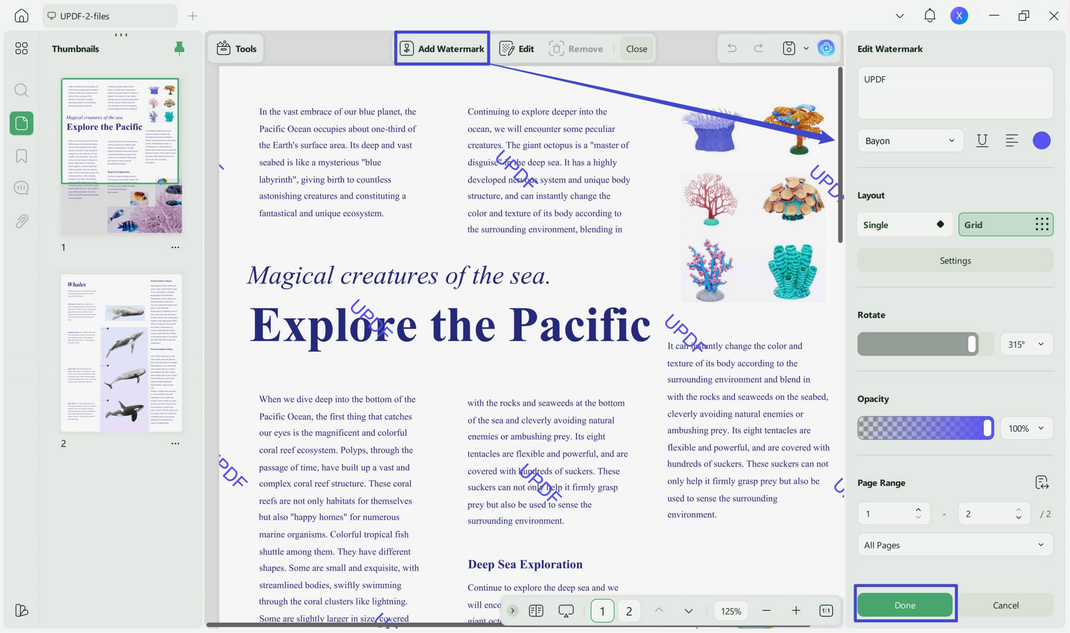Jump to page 1 in bottom bar
Screen dimensions: 1070x633
pyautogui.click(x=602, y=611)
